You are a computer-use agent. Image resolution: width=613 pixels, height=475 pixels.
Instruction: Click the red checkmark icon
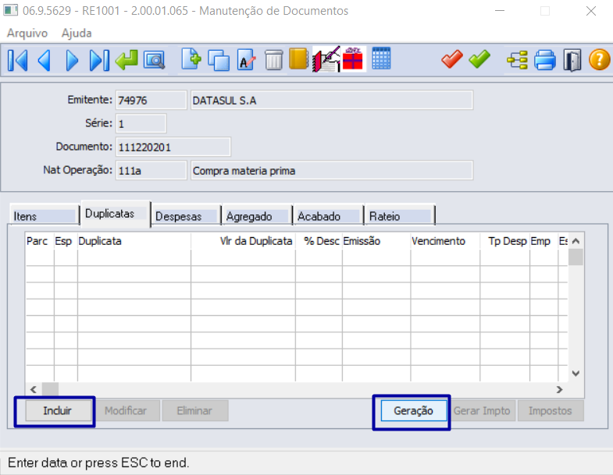click(x=452, y=59)
